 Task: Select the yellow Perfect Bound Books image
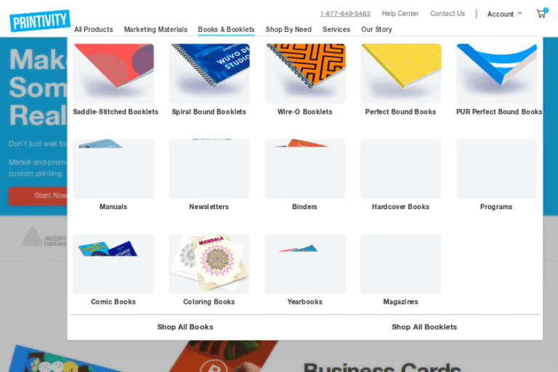click(401, 73)
